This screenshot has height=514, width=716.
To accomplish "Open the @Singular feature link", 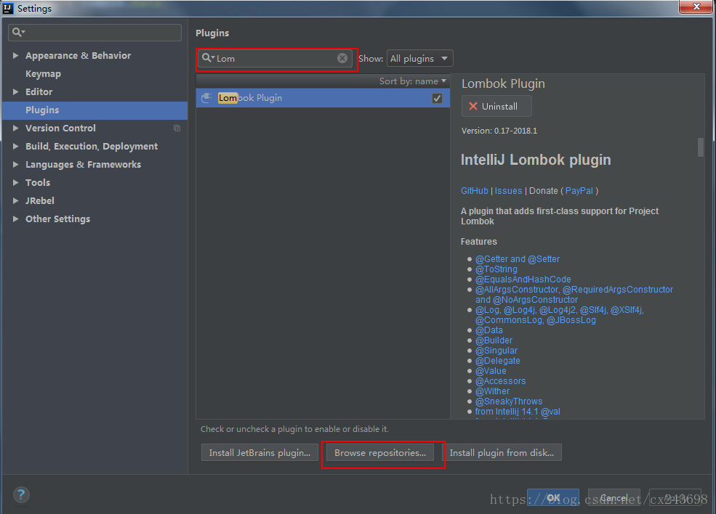I will (496, 350).
